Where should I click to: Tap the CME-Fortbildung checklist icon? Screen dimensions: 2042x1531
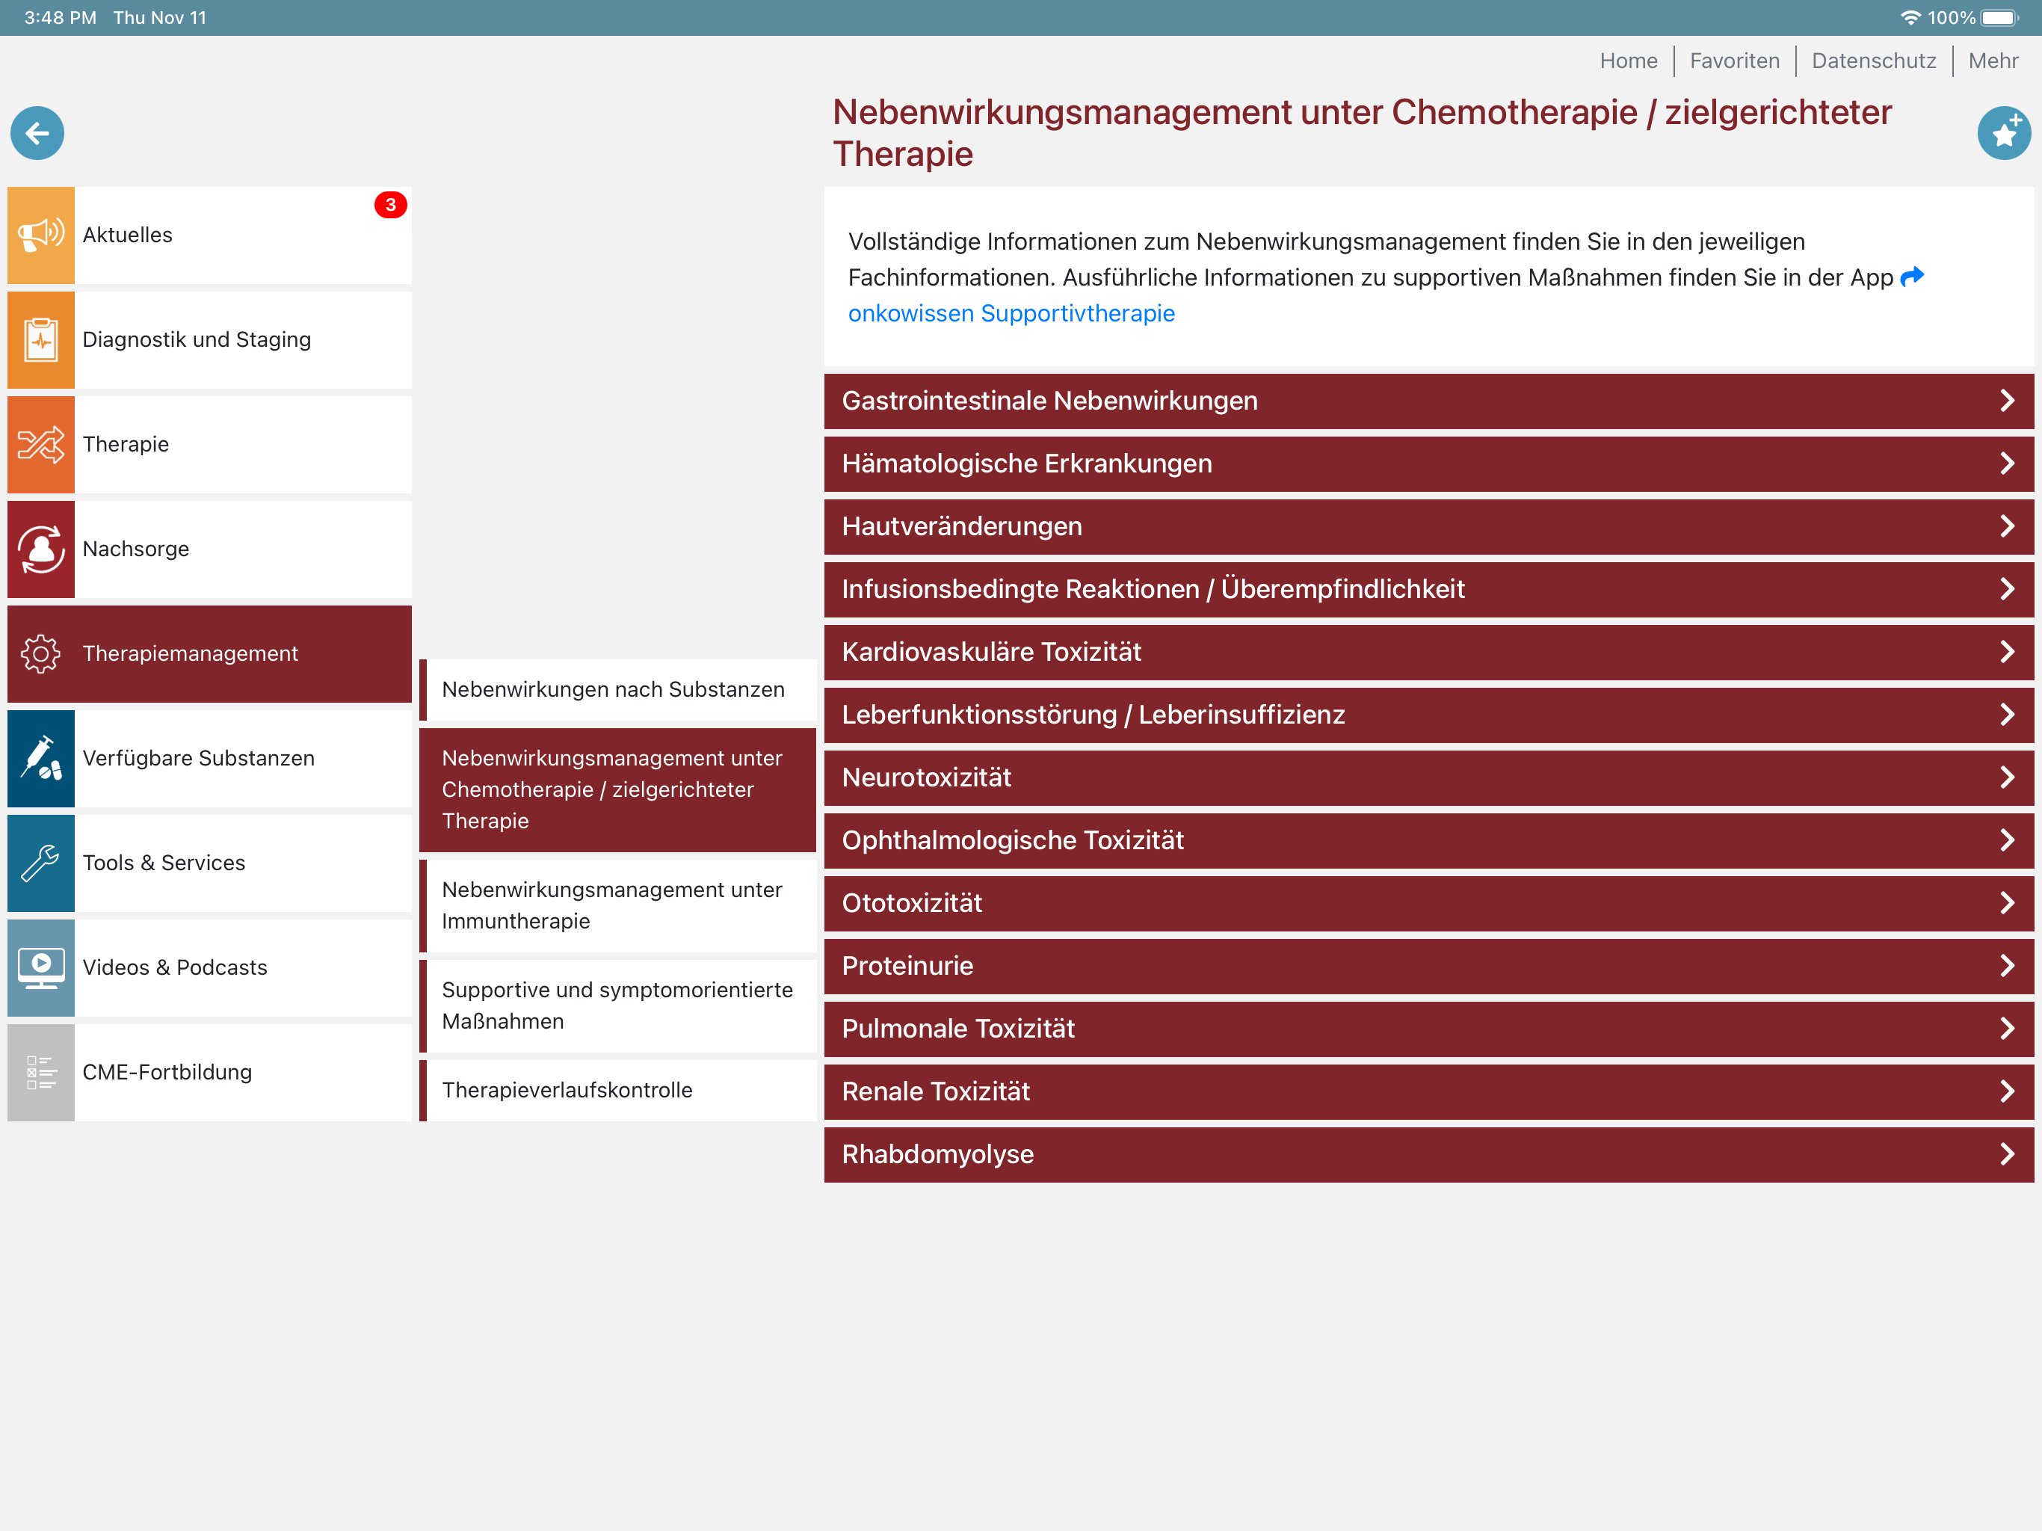[x=40, y=1072]
